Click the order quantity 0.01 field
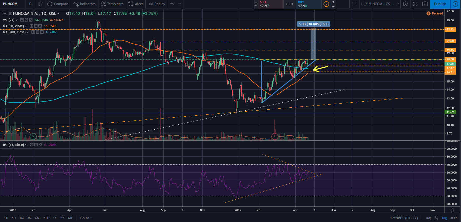 [x=290, y=4]
